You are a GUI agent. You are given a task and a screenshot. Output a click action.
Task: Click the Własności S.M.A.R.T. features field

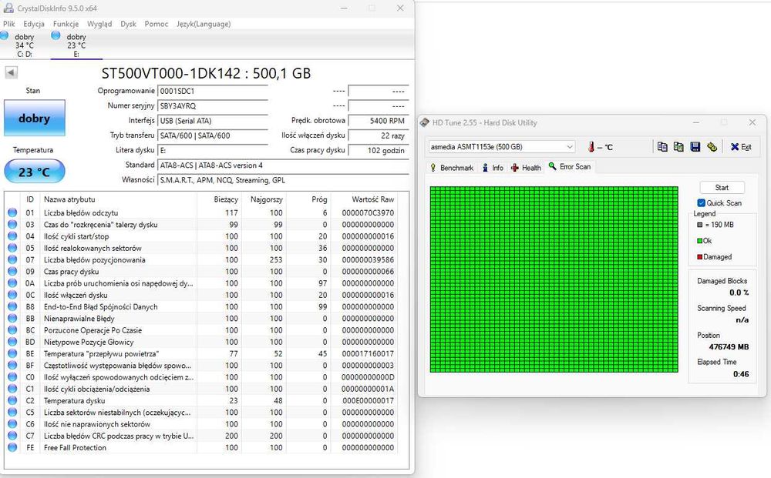[x=283, y=180]
